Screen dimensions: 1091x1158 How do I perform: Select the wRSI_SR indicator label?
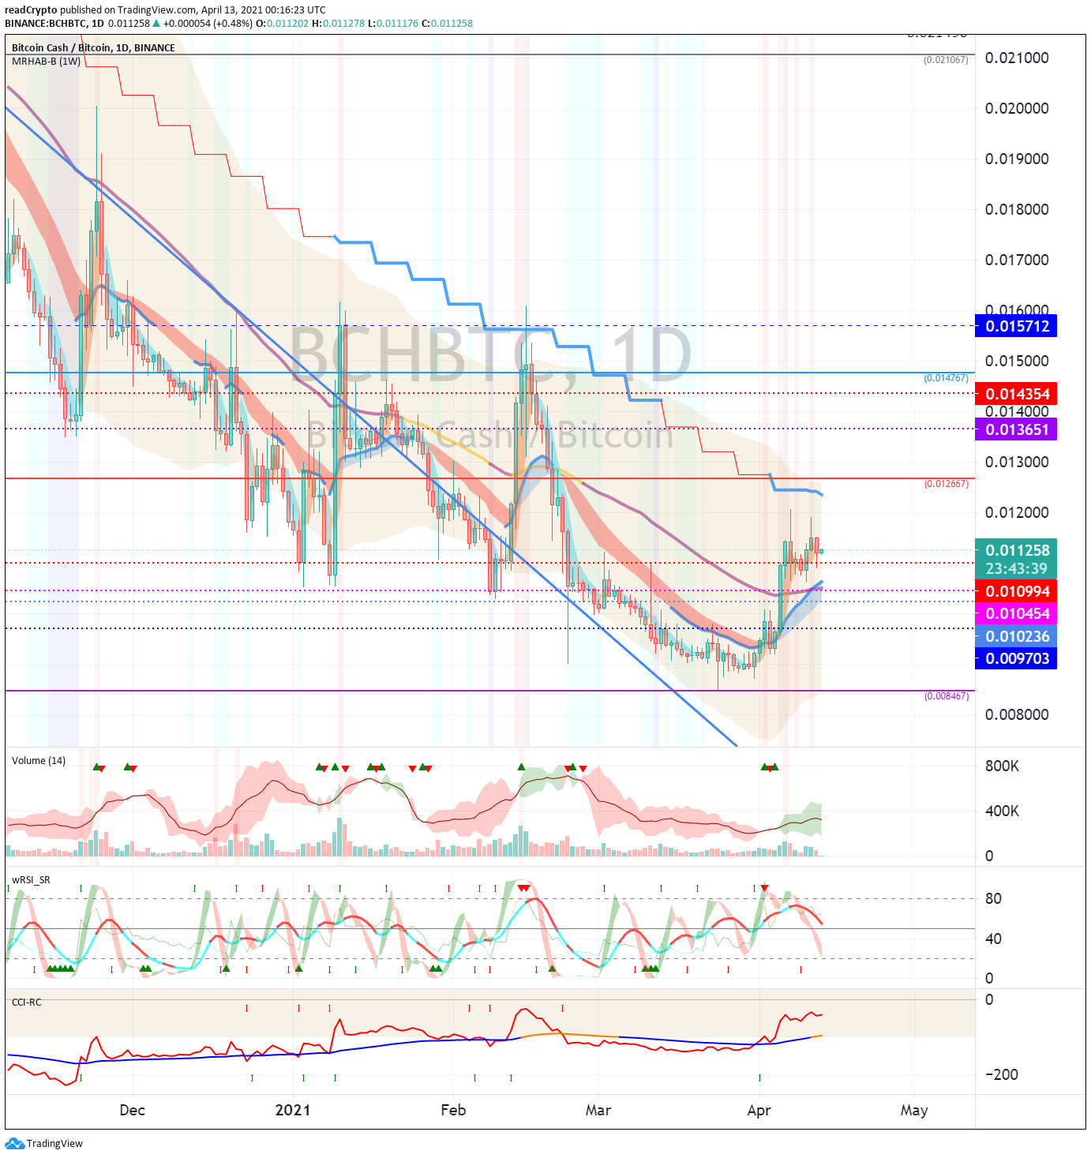click(31, 880)
